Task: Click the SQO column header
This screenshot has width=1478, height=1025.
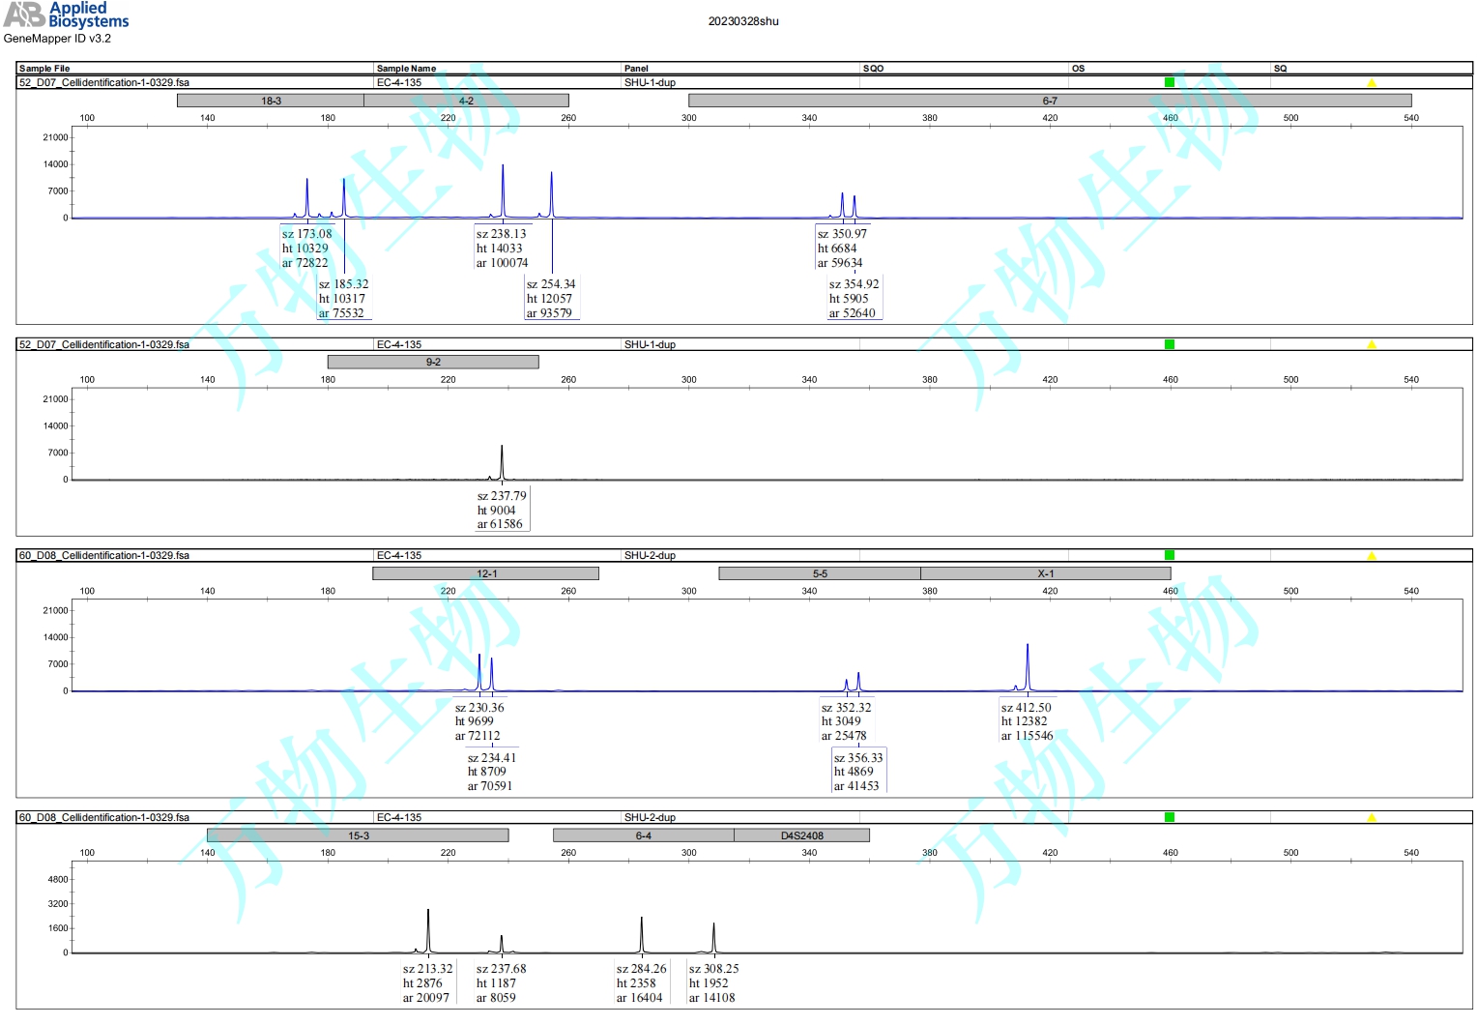Action: click(873, 69)
